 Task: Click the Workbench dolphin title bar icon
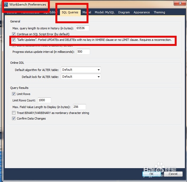6,5
